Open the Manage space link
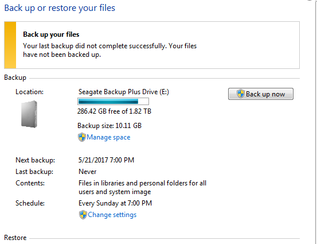Screen dimensions: 317x244 pyautogui.click(x=108, y=137)
